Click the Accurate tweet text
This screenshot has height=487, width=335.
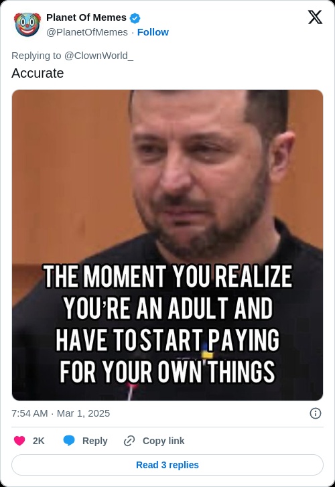[38, 73]
